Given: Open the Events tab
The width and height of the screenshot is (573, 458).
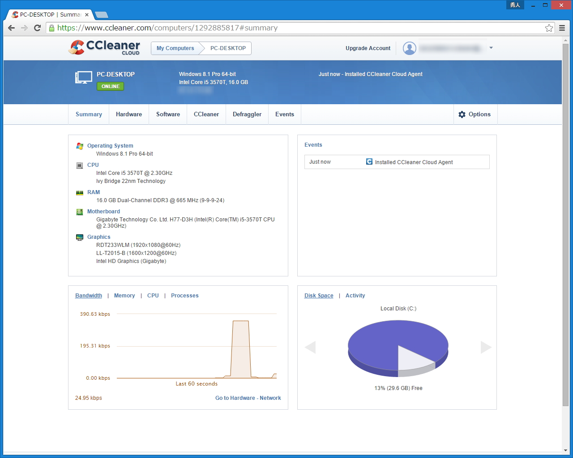Looking at the screenshot, I should coord(285,114).
